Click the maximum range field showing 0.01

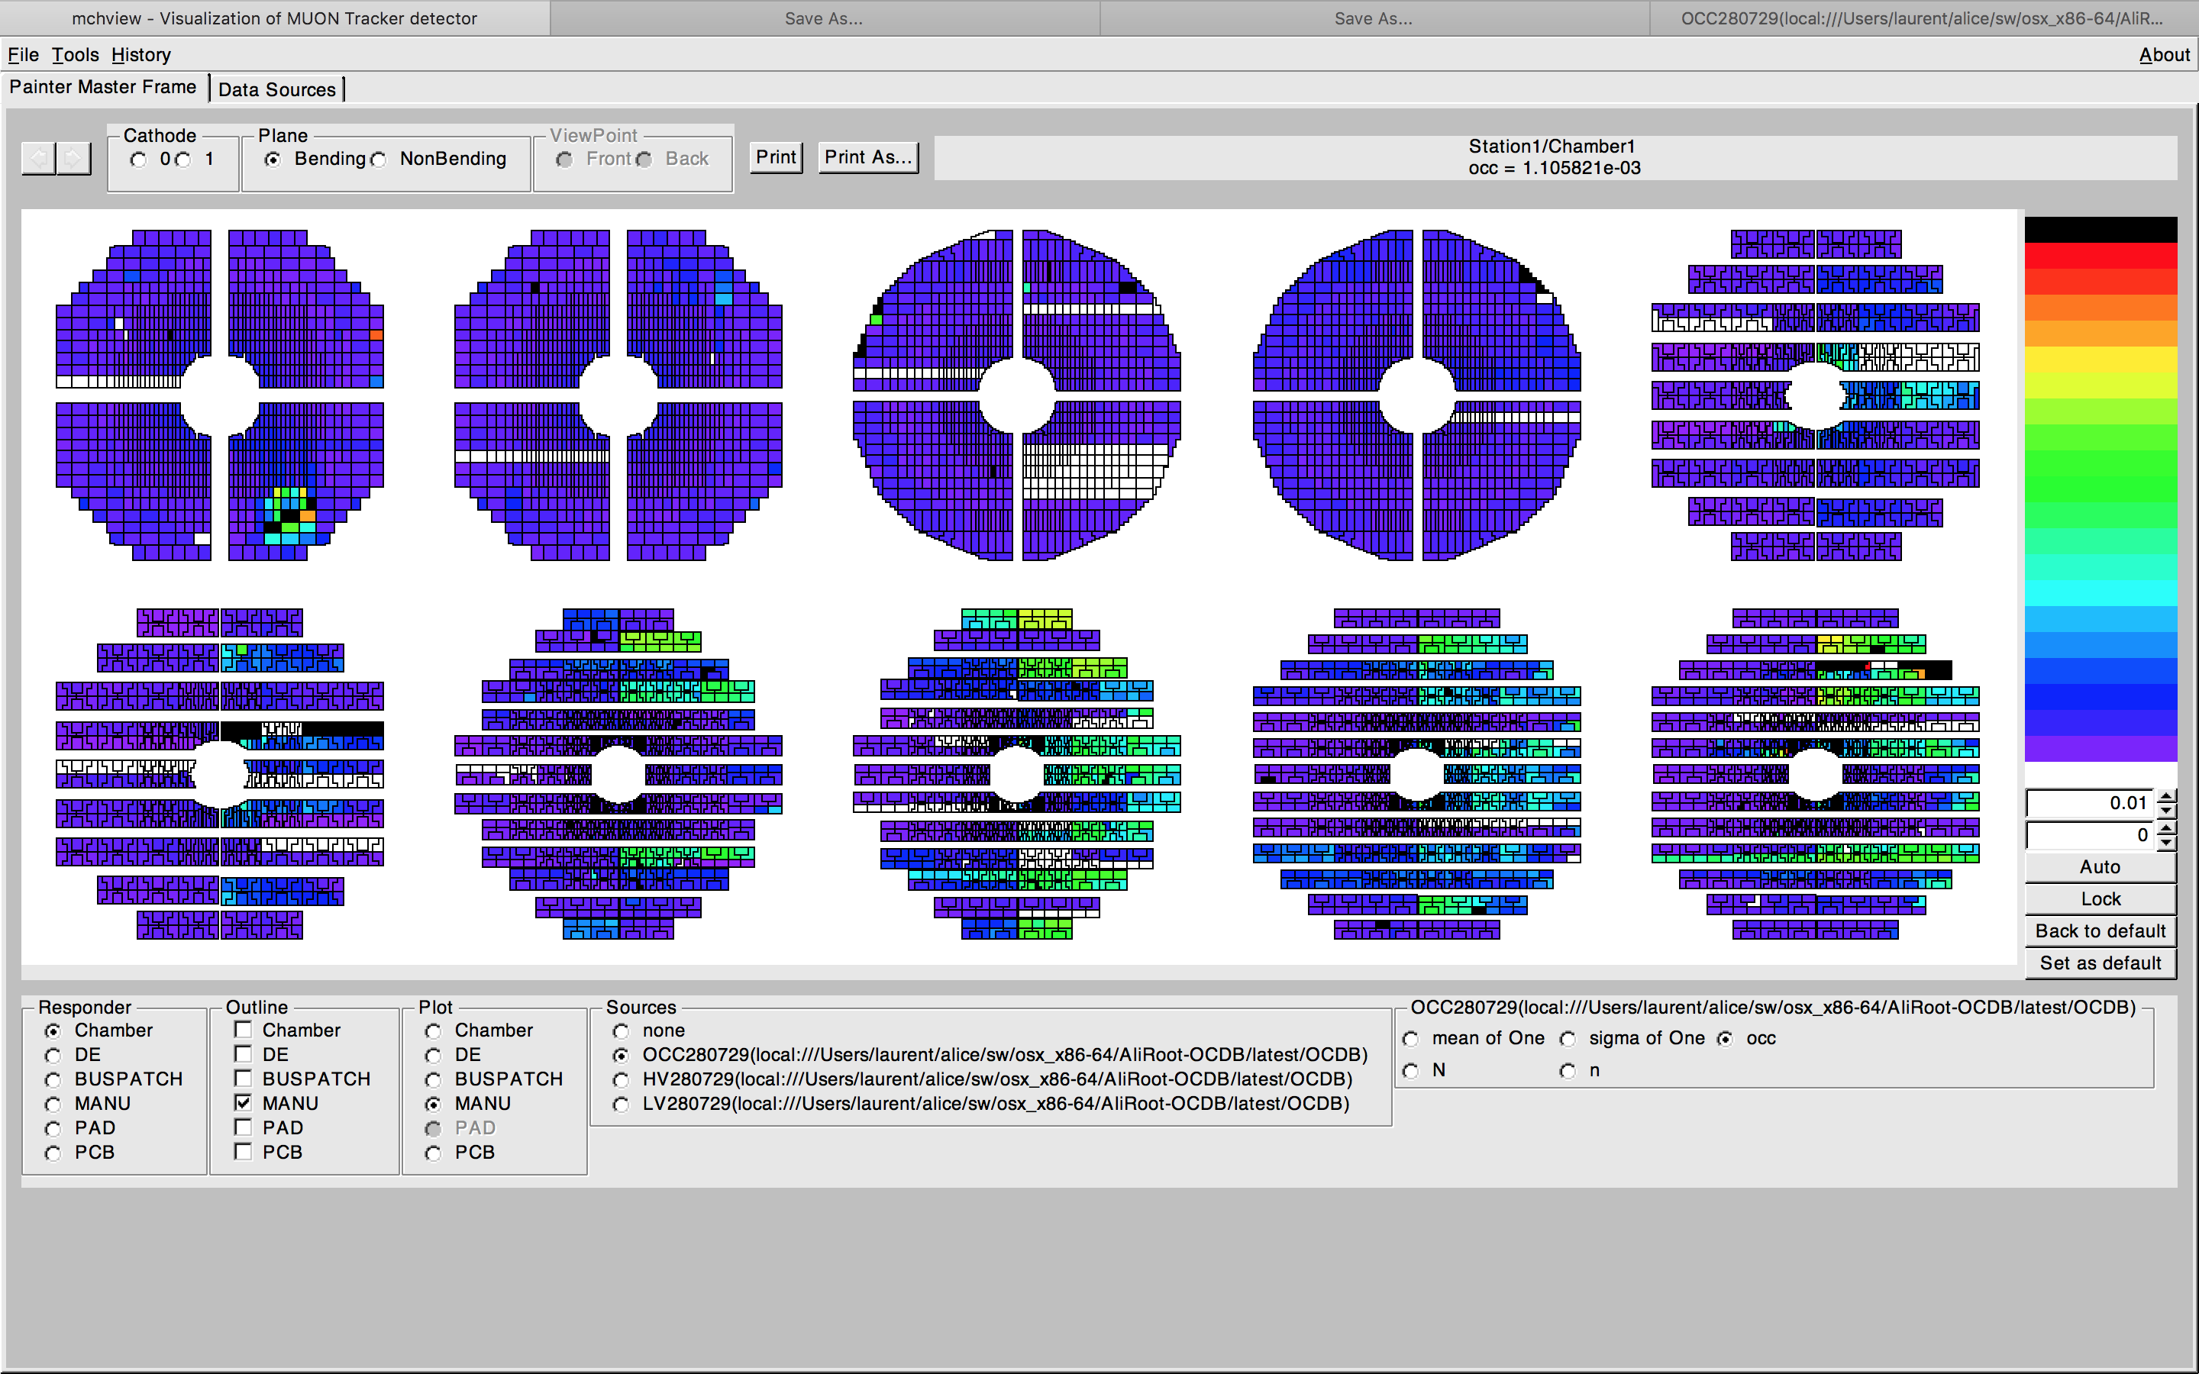tap(2091, 803)
